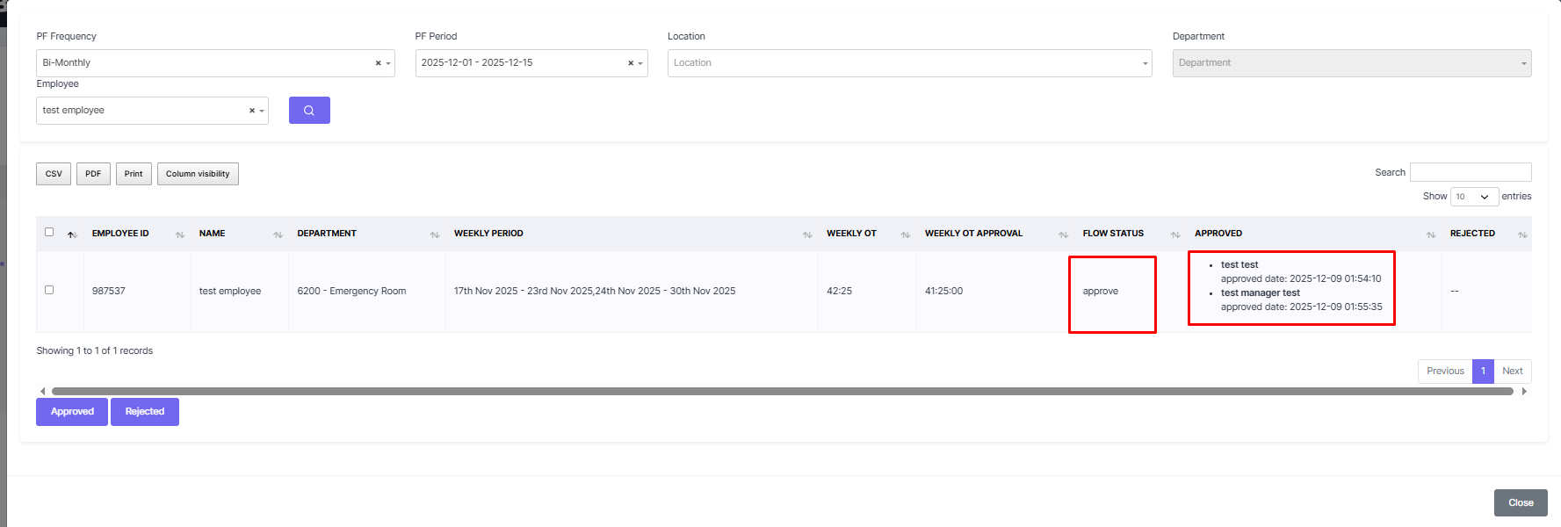Remove the selected test employee filter
The height and width of the screenshot is (527, 1561).
tap(251, 111)
